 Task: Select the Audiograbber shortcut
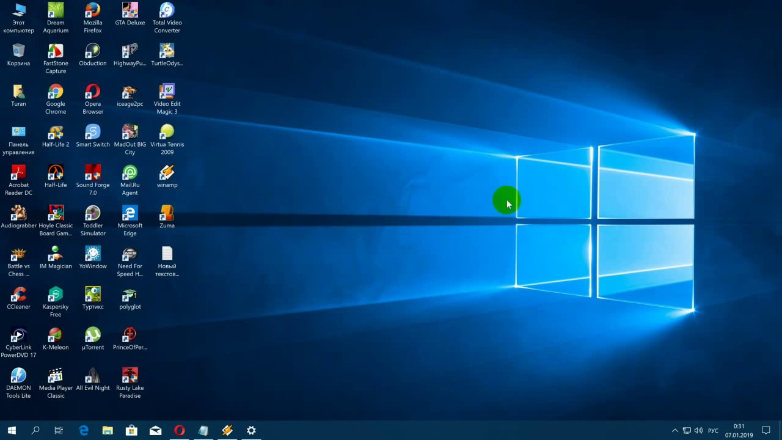pos(18,217)
